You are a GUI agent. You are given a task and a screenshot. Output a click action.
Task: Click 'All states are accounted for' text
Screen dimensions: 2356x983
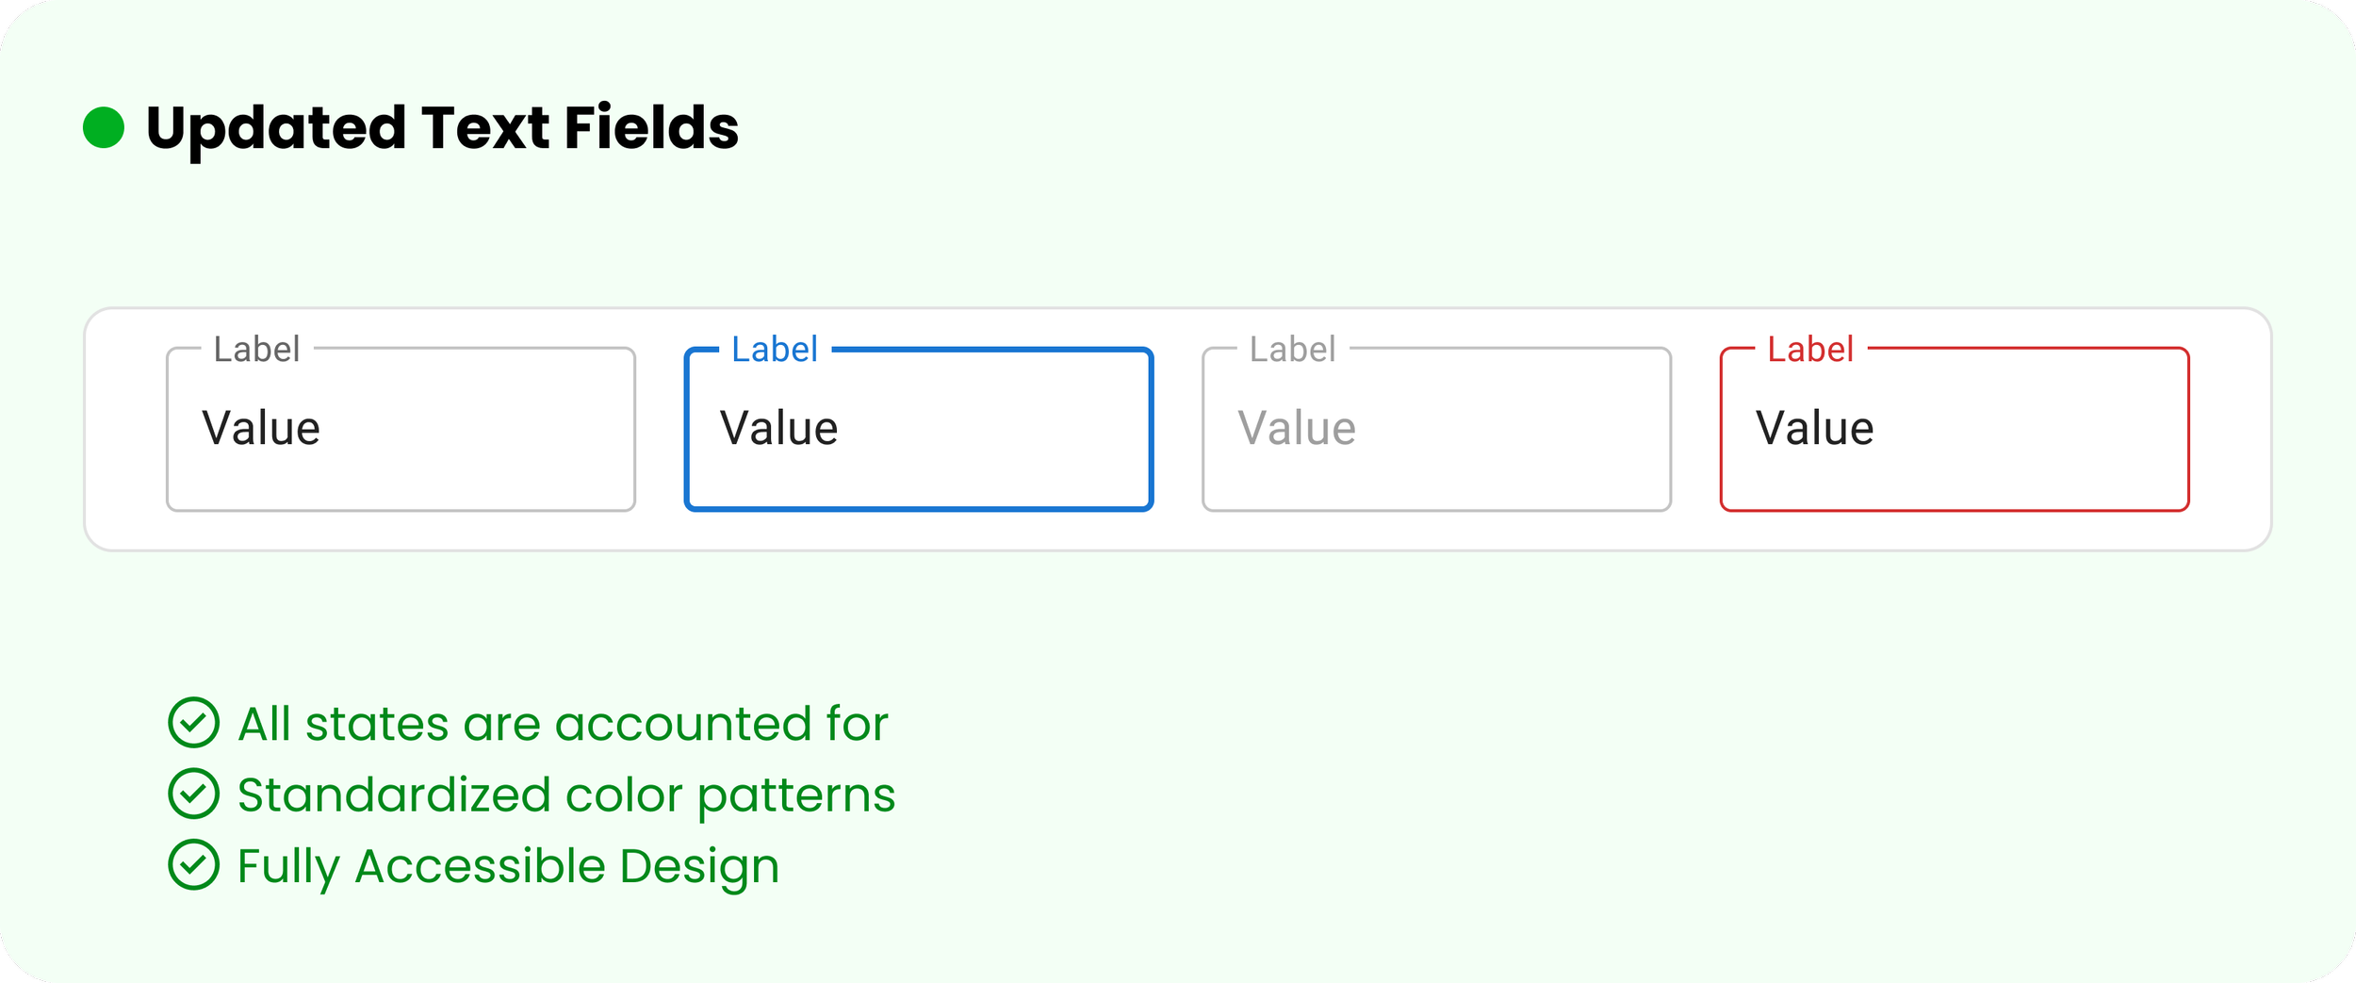[x=563, y=724]
